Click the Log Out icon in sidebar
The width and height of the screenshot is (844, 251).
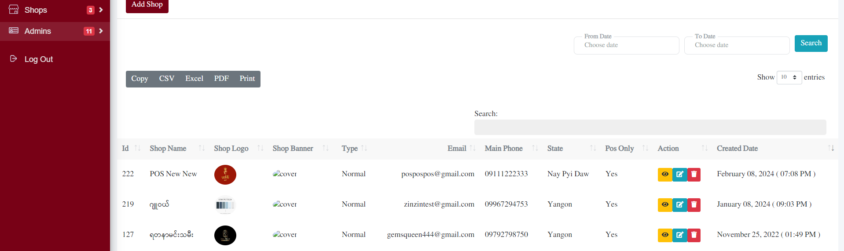14,59
